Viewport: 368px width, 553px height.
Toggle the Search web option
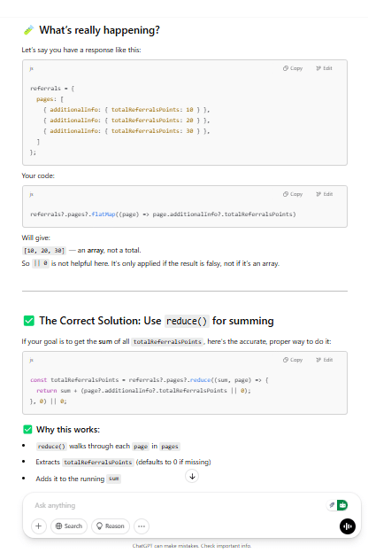[x=69, y=526]
